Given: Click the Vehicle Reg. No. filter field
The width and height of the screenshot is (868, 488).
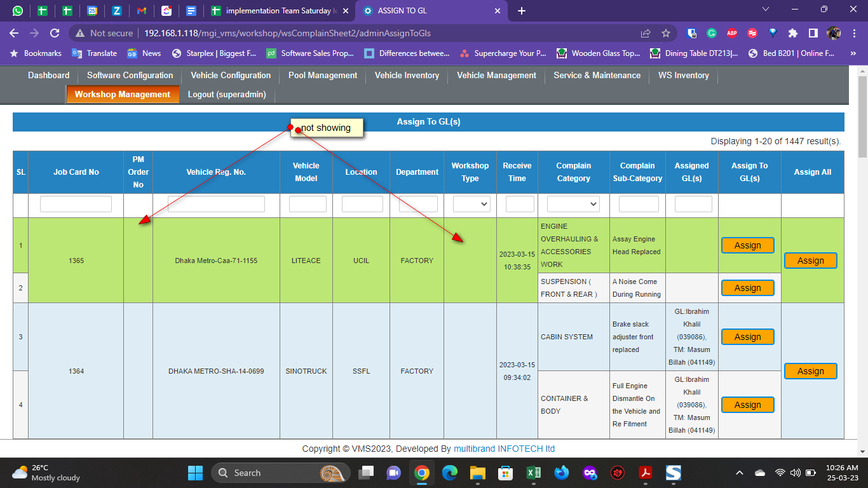Looking at the screenshot, I should point(216,204).
